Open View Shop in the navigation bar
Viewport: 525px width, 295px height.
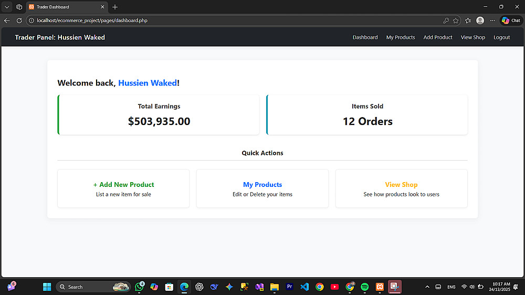click(x=473, y=37)
